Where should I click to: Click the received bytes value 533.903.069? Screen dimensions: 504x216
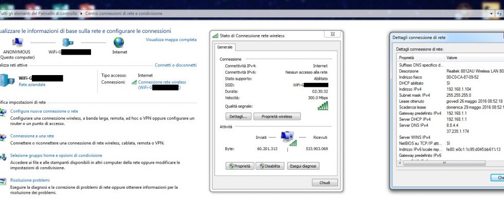317,149
